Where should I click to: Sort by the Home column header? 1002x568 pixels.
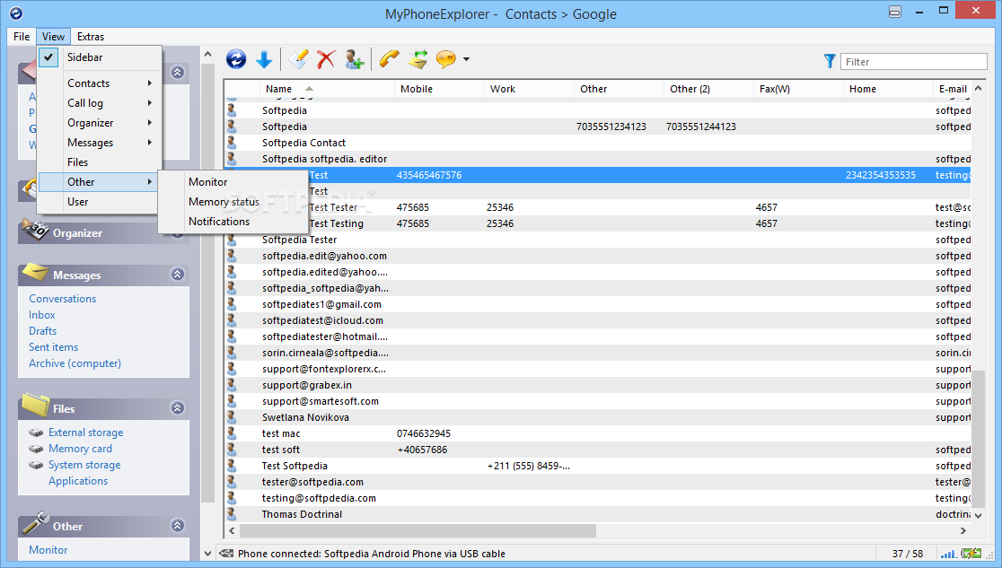tap(888, 89)
